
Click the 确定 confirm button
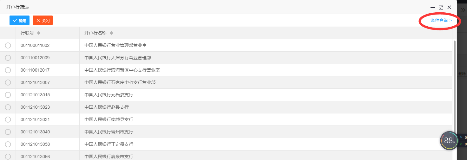[19, 20]
